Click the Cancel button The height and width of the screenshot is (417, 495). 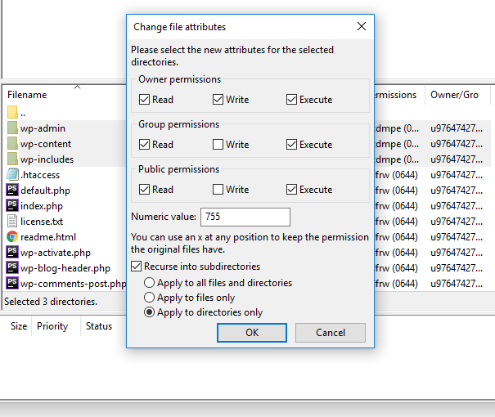(331, 333)
